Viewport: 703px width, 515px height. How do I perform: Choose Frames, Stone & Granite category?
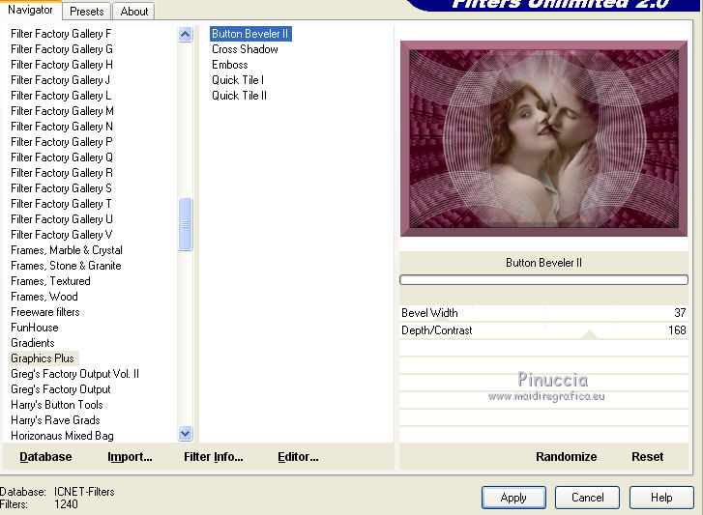[66, 266]
